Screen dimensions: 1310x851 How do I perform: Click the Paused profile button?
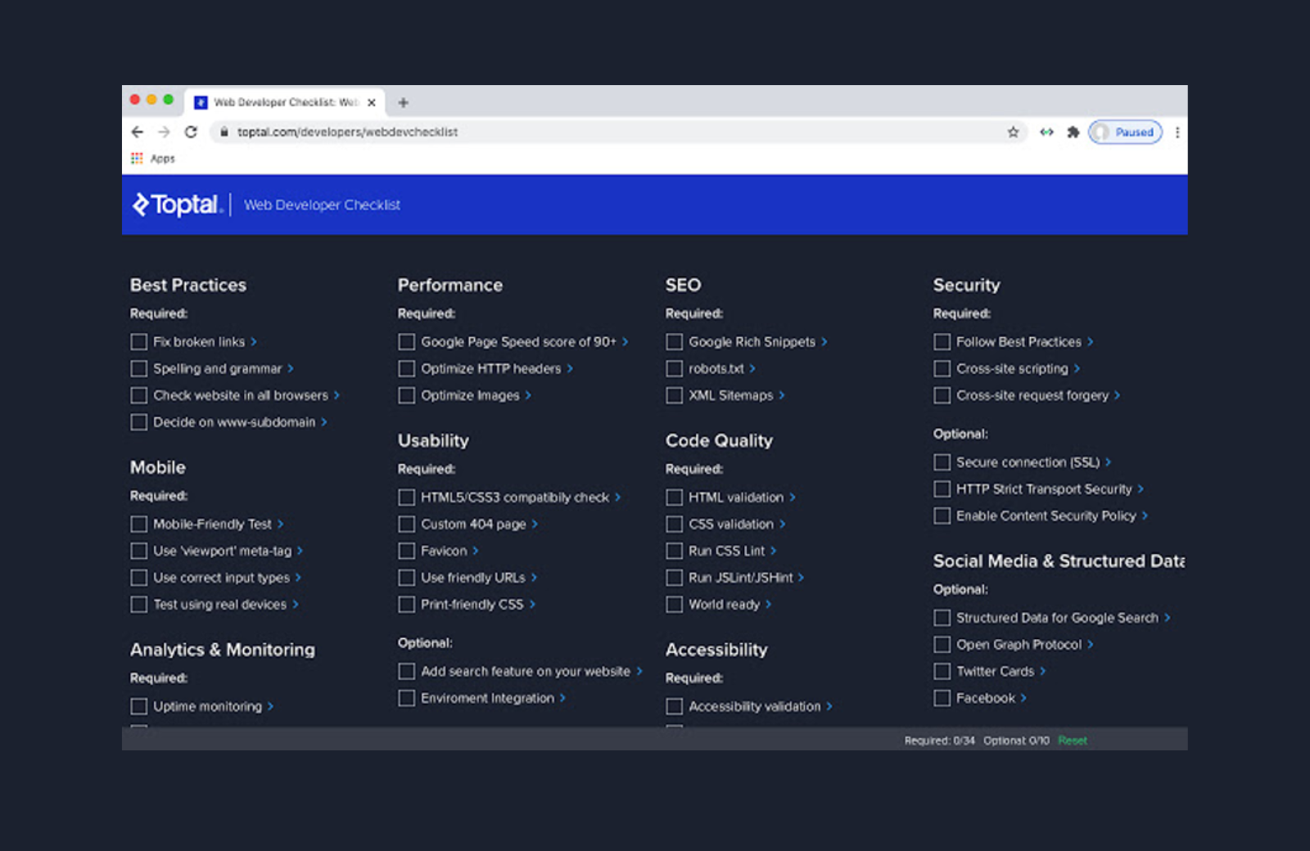[1125, 132]
